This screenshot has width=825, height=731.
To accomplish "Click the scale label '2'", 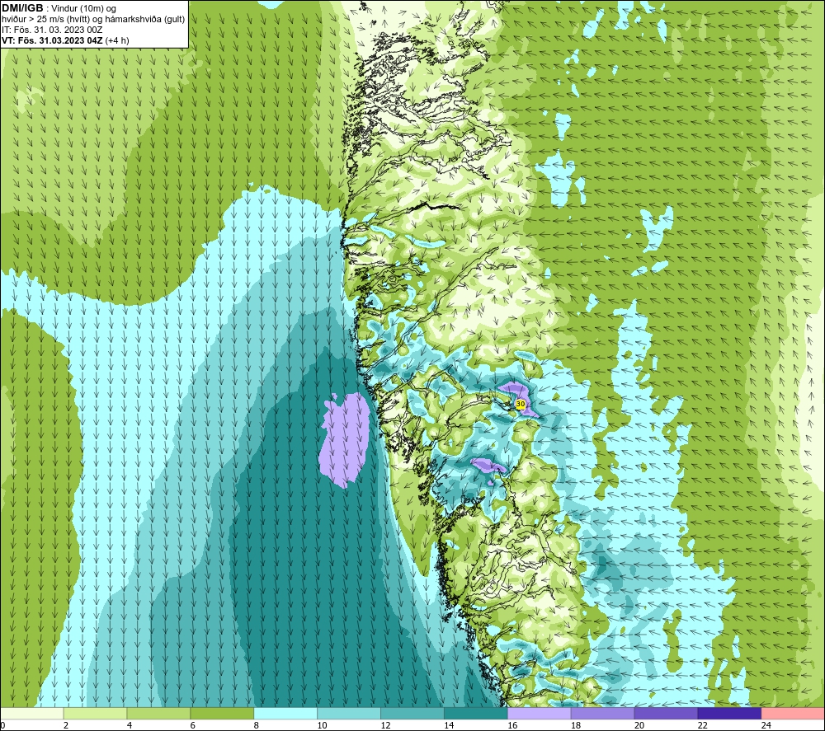I will 66,725.
